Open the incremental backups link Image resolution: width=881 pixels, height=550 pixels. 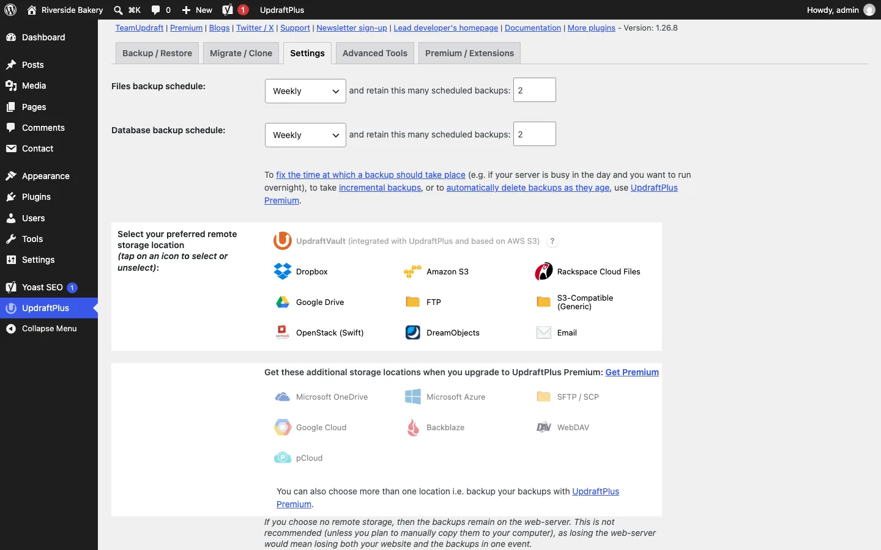[380, 188]
